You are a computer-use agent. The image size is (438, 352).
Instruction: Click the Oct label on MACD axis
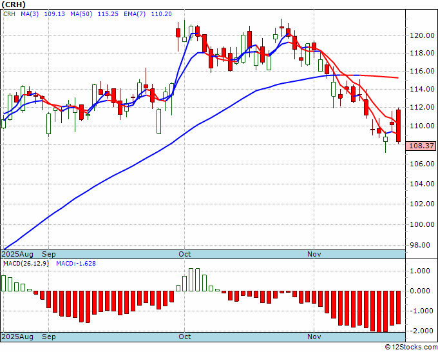click(x=185, y=337)
